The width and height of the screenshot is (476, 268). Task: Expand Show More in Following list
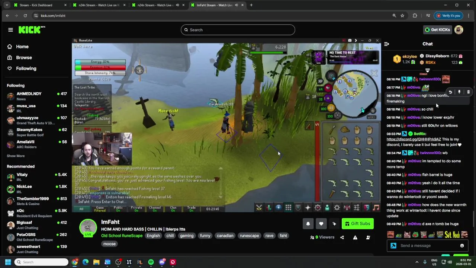pyautogui.click(x=16, y=156)
